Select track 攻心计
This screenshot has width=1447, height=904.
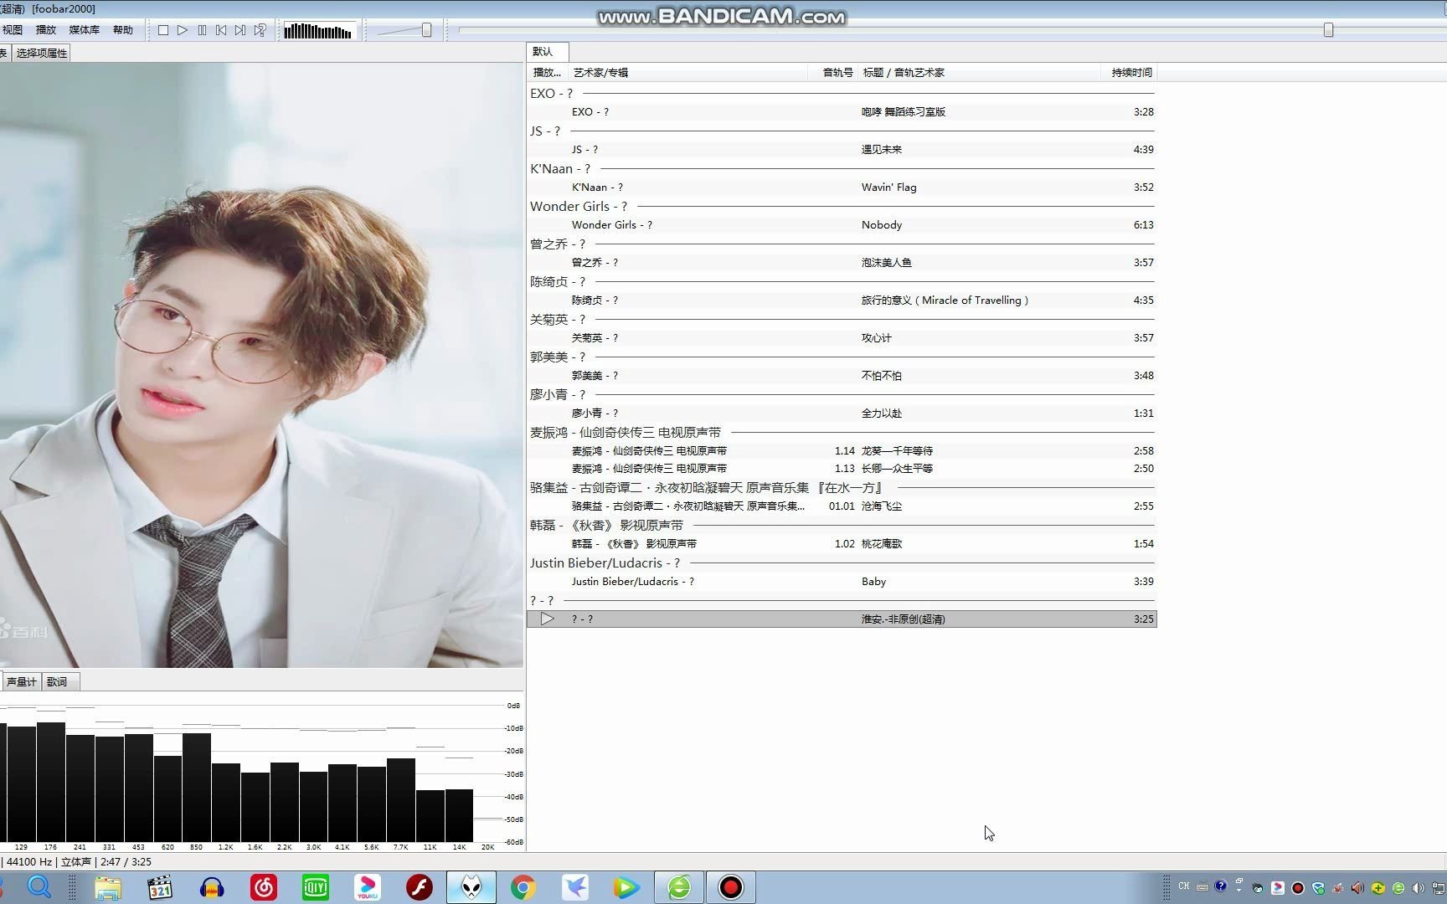tap(842, 338)
